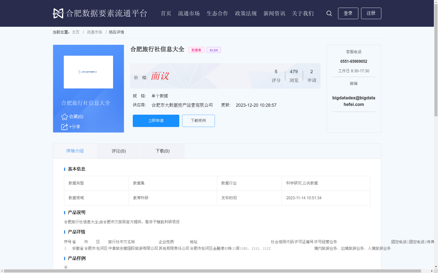Open the 主页 breadcrumb link

pos(76,32)
